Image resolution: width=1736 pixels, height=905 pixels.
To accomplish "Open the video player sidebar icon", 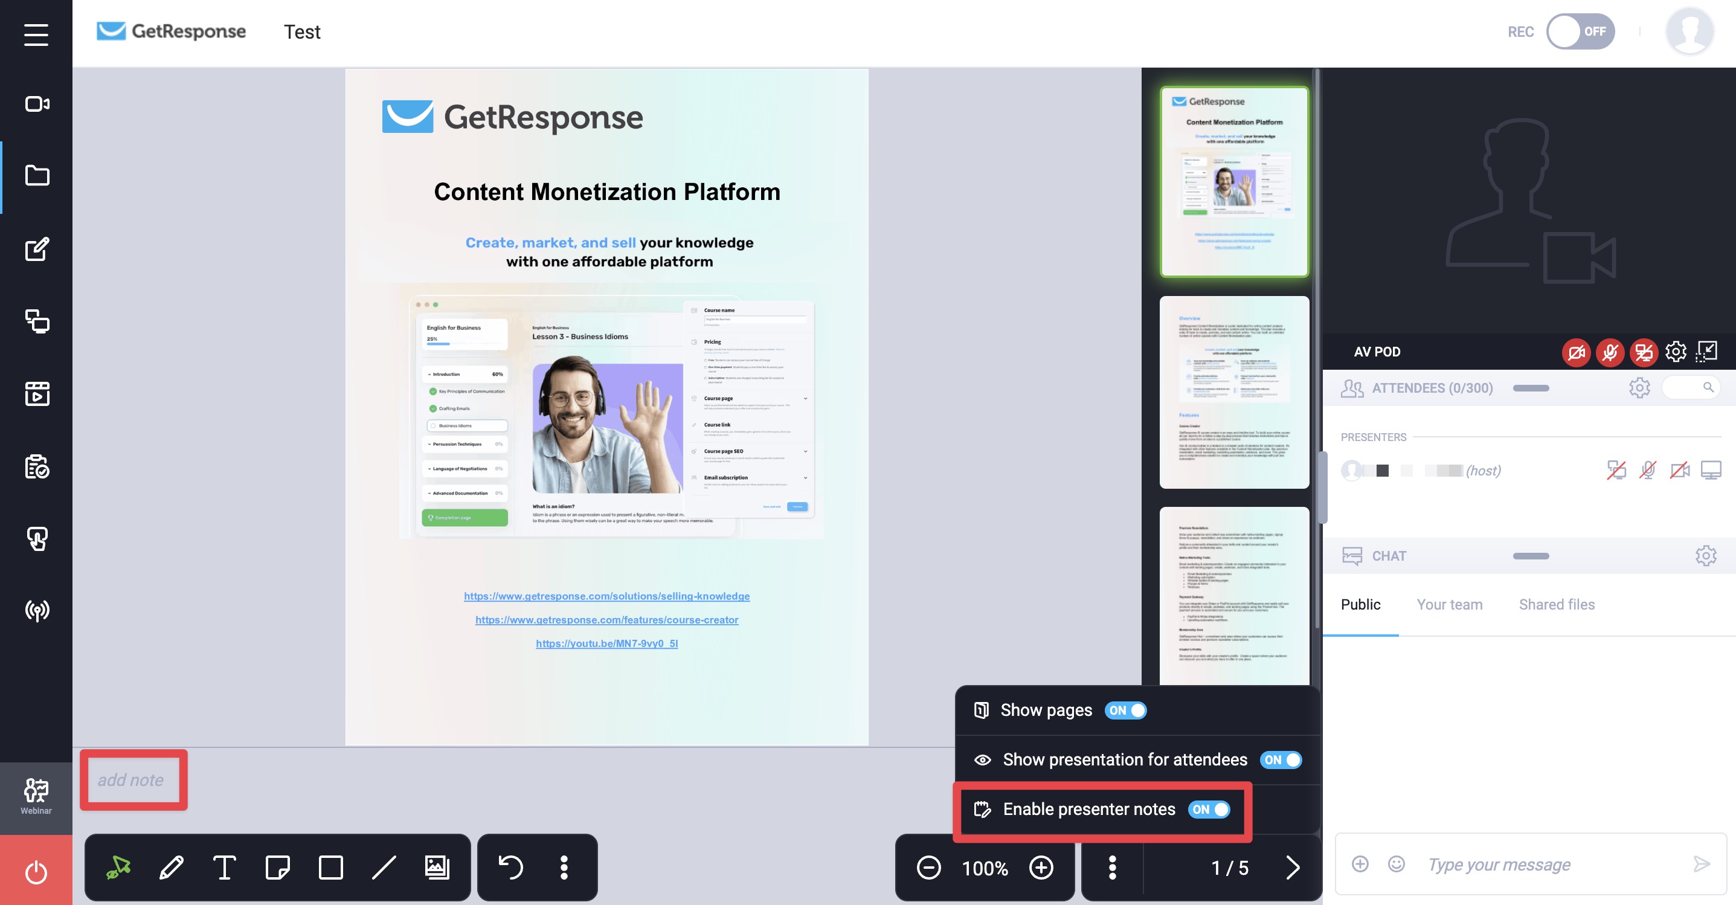I will (36, 393).
